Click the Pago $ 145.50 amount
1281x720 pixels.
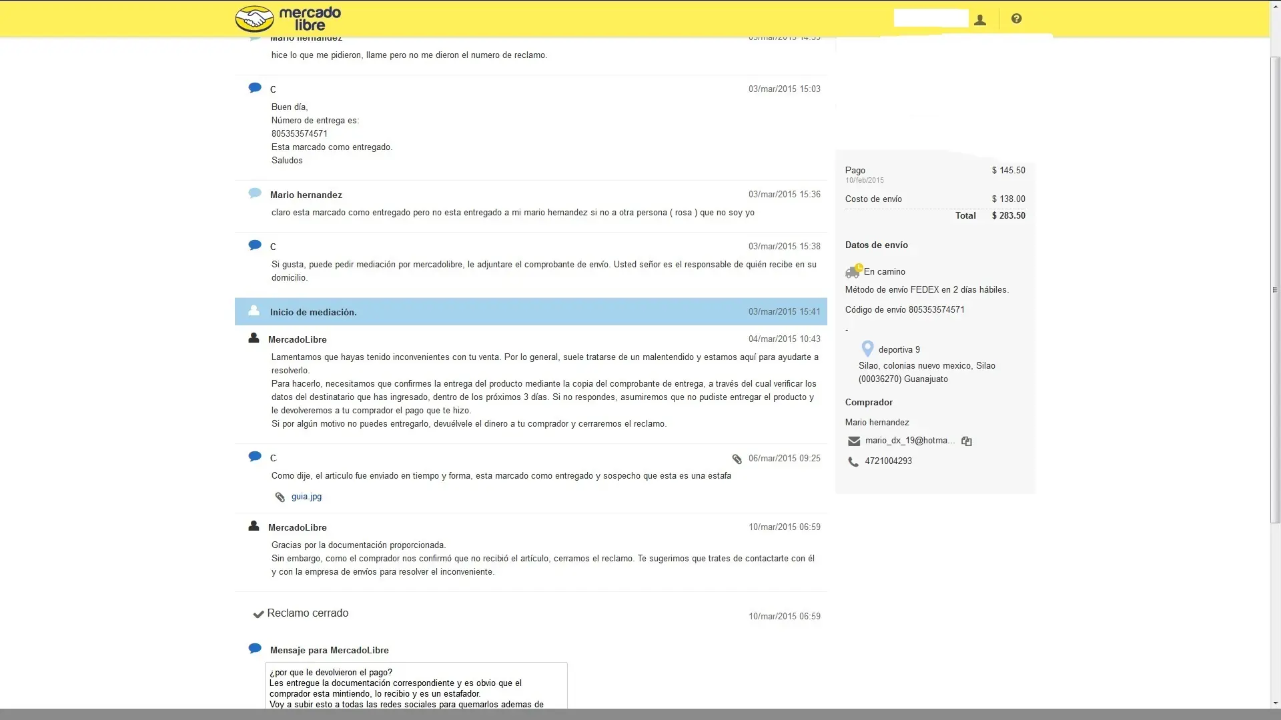coord(1008,170)
